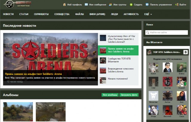Click the green plus icon beside Создать

(131, 5)
